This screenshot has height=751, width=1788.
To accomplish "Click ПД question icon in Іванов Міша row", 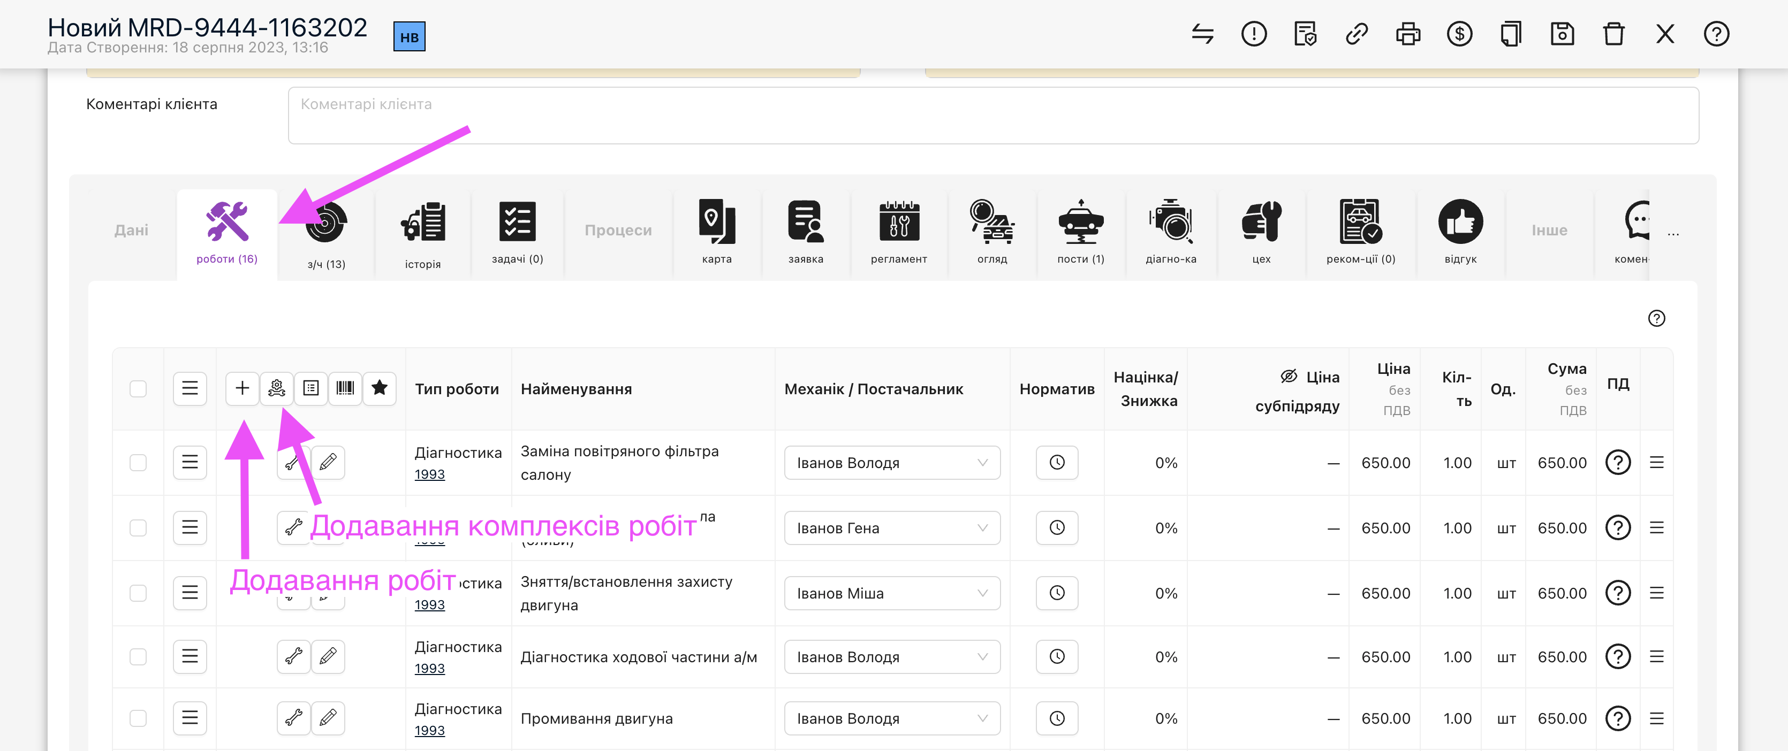I will click(x=1618, y=593).
